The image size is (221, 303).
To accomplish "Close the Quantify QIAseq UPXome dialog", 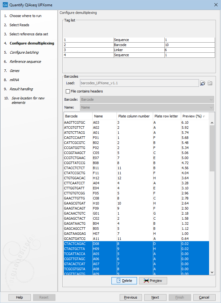I will [216, 5].
